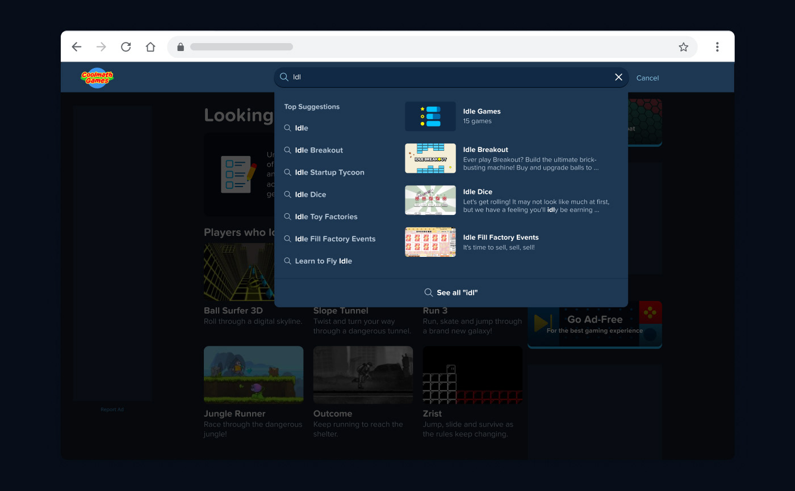This screenshot has height=491, width=795.
Task: Click Cancel next to search bar
Action: 647,78
